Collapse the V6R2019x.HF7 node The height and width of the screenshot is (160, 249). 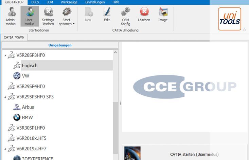[x=5, y=149]
